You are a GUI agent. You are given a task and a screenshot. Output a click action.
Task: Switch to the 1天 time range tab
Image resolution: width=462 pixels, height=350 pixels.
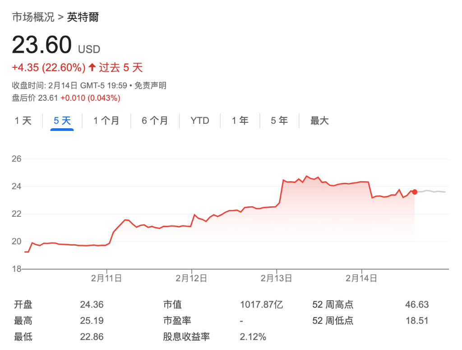pos(23,121)
